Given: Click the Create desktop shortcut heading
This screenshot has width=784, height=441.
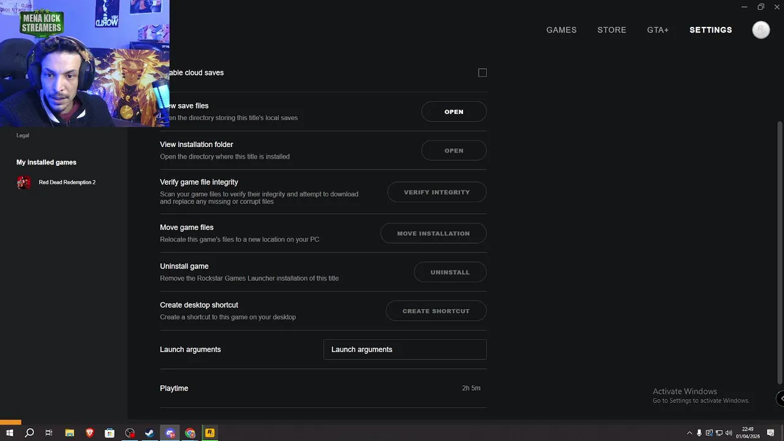Looking at the screenshot, I should (199, 305).
